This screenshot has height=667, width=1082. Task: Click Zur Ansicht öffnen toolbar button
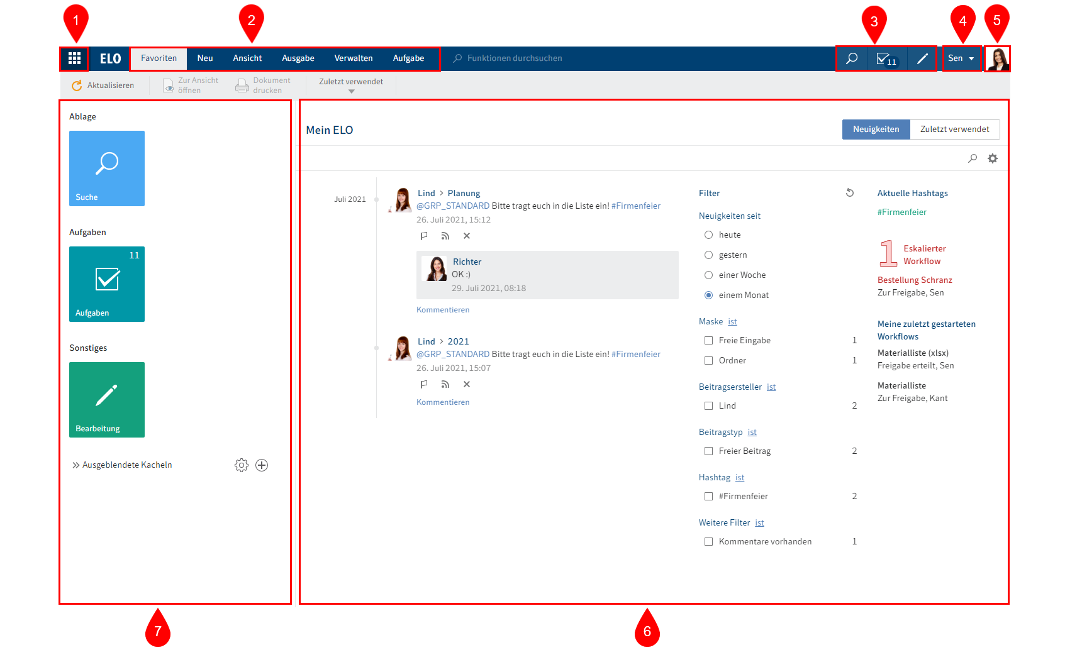click(191, 85)
